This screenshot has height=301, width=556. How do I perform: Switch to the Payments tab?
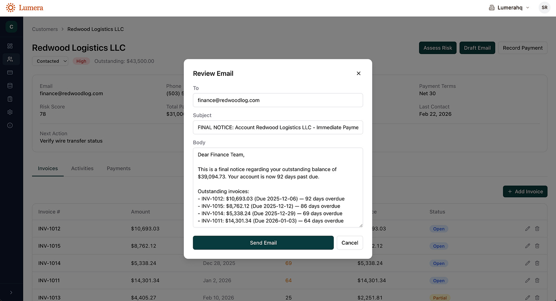119,168
